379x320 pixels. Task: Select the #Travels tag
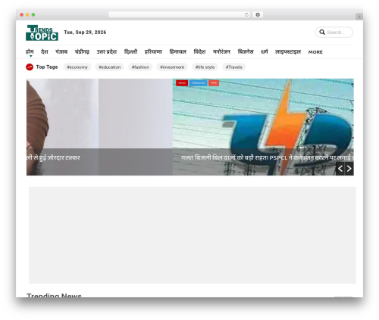point(234,67)
